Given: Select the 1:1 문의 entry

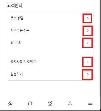Looking at the screenshot, I should (50, 43).
